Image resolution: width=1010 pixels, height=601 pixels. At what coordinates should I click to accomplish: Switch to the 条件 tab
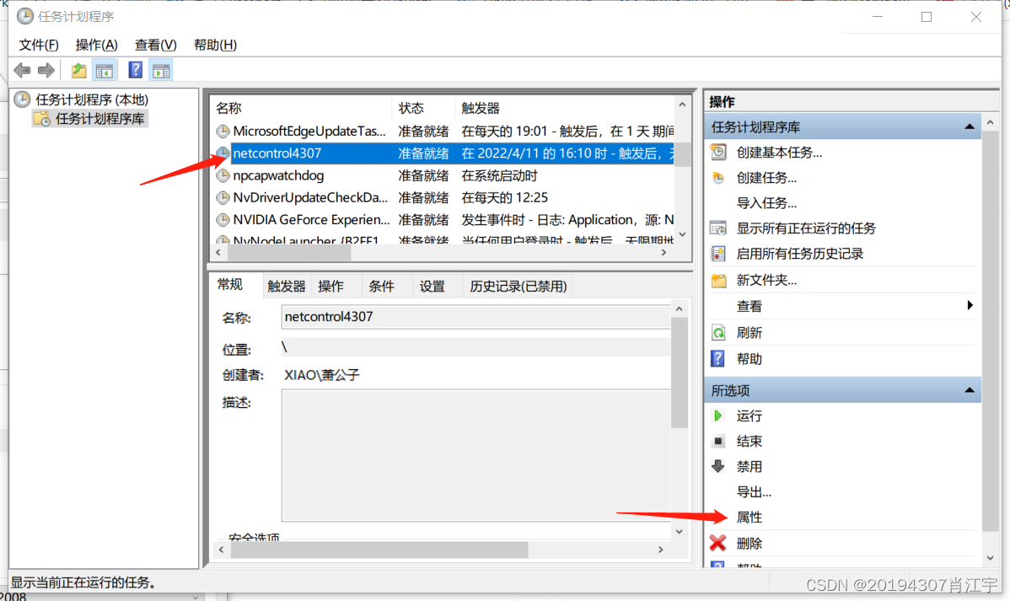pyautogui.click(x=381, y=286)
